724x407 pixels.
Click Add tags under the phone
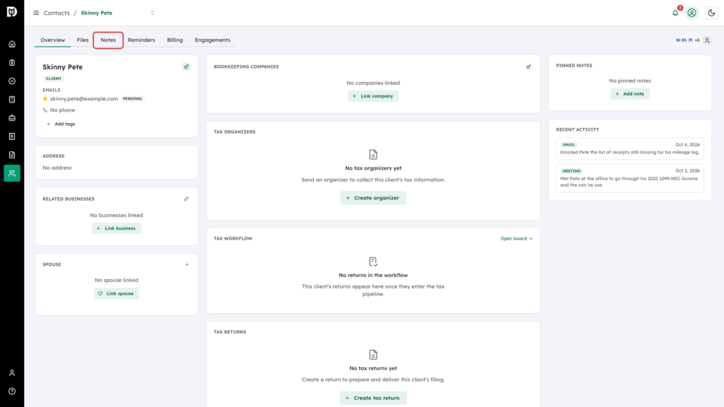(61, 124)
